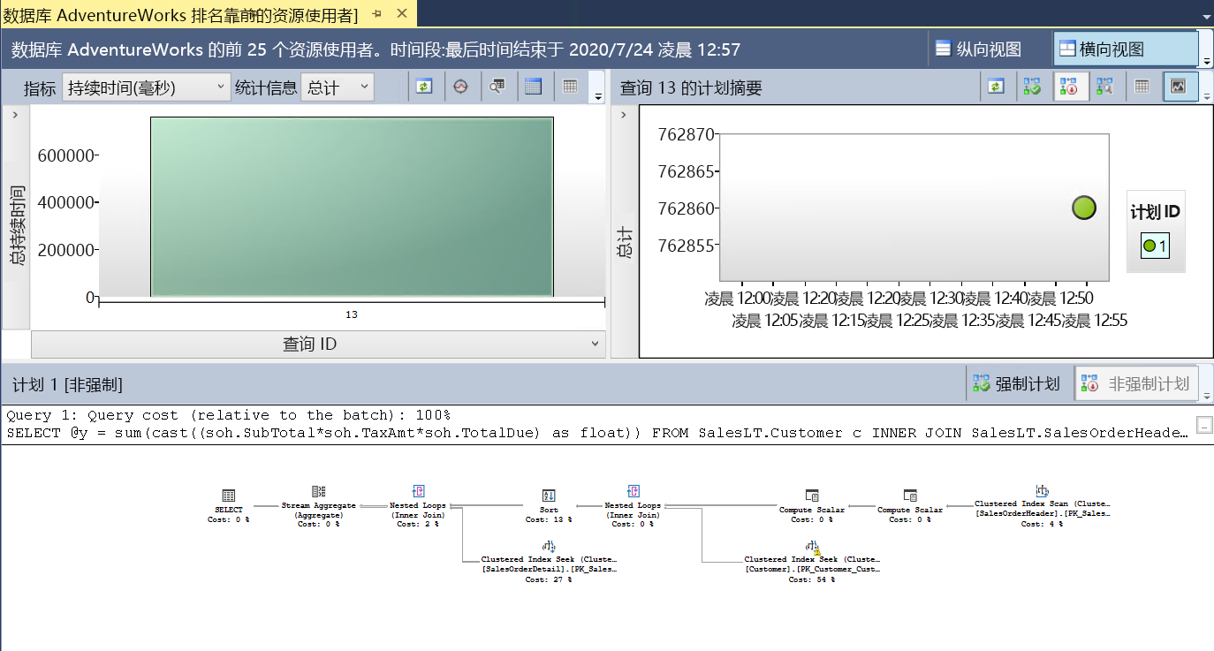The height and width of the screenshot is (651, 1214).
Task: Open the query text viewer icon
Action: click(497, 87)
